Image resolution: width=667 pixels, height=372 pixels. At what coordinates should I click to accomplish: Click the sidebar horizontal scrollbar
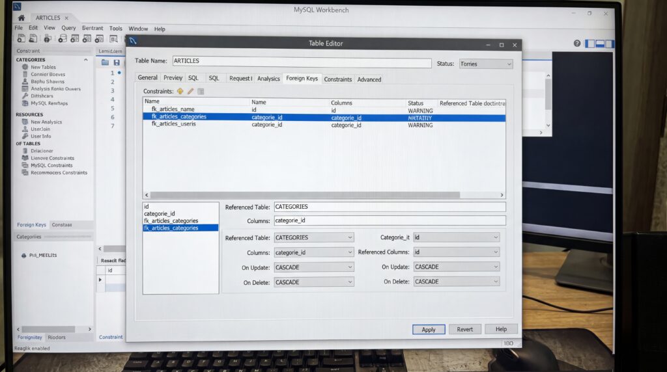(48, 329)
